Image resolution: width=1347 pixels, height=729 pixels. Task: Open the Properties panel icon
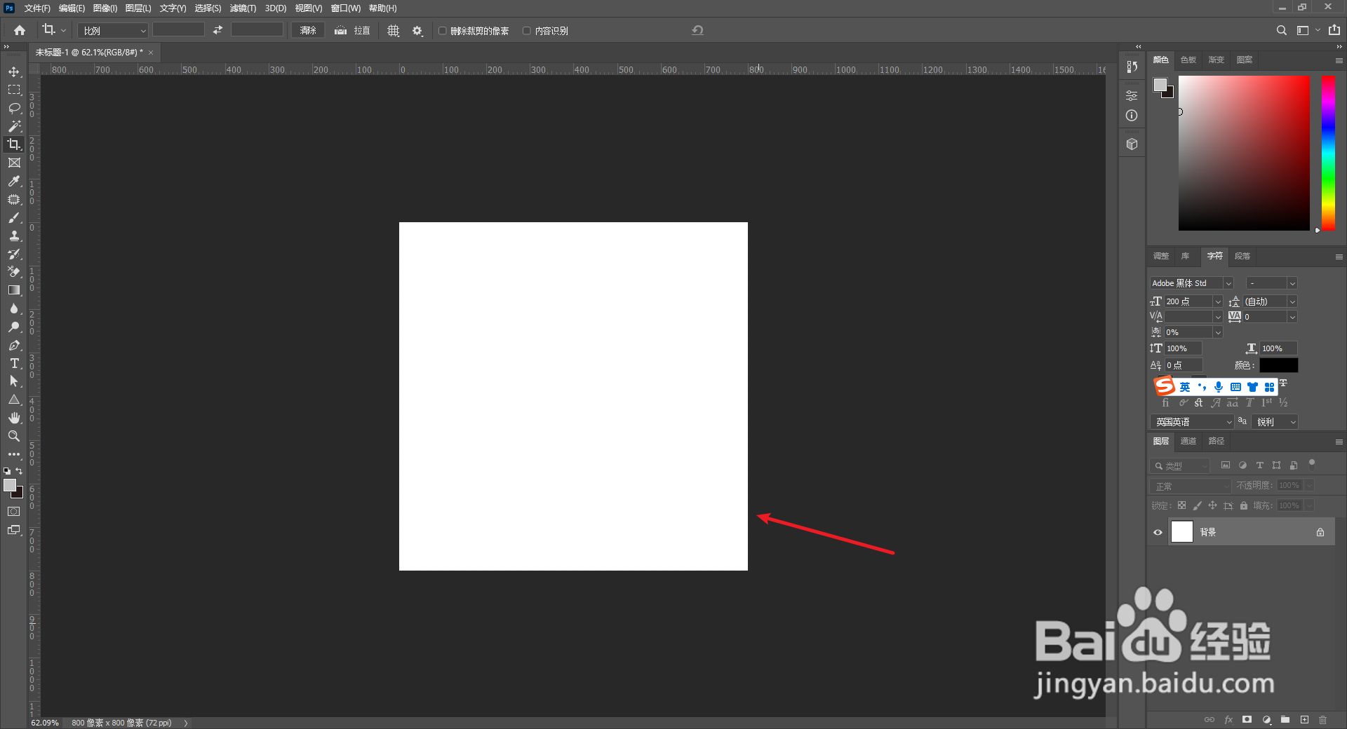[x=1132, y=95]
